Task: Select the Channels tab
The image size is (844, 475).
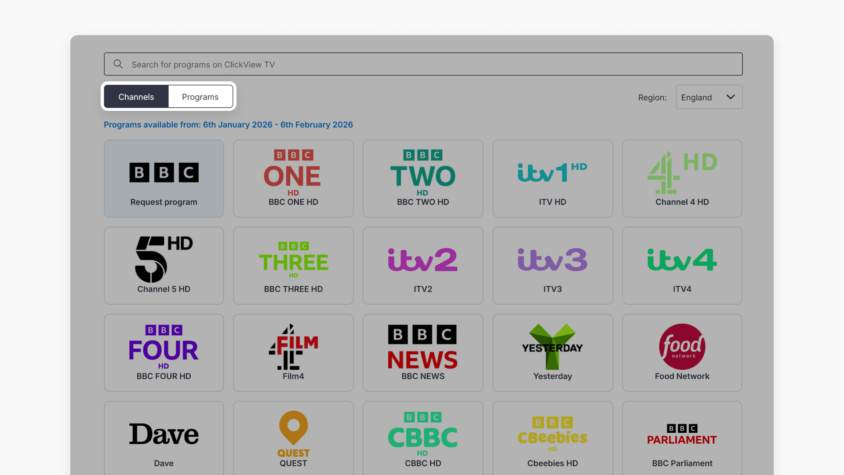Action: [136, 97]
